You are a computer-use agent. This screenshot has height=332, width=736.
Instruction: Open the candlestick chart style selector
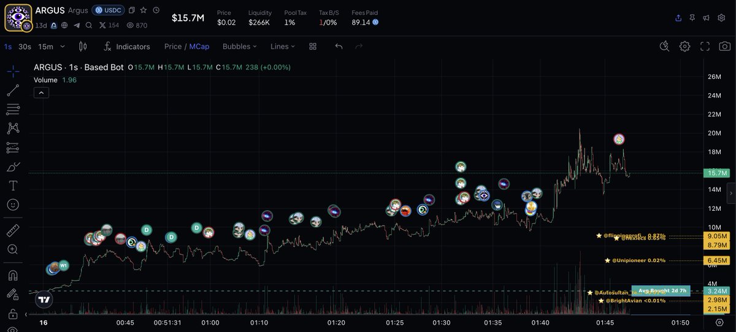(x=83, y=47)
